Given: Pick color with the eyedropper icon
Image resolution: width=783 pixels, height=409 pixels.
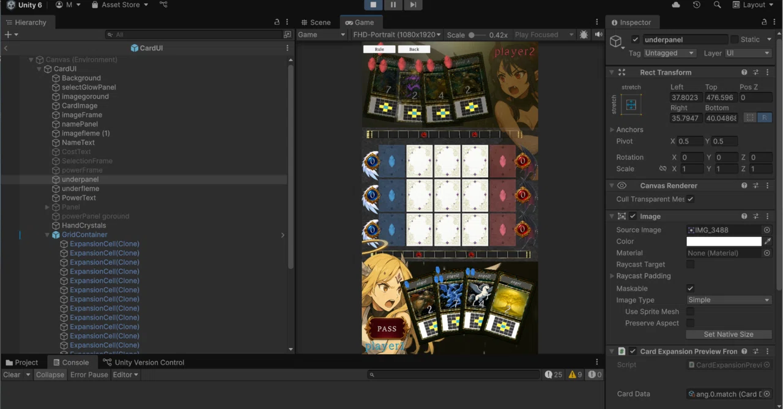Looking at the screenshot, I should pos(768,241).
